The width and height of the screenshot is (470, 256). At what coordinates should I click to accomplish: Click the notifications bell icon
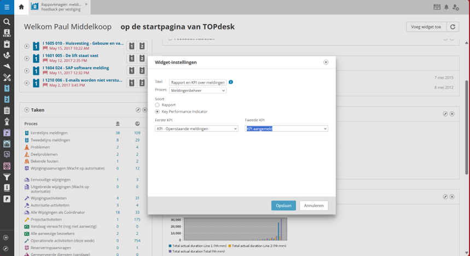click(x=446, y=7)
